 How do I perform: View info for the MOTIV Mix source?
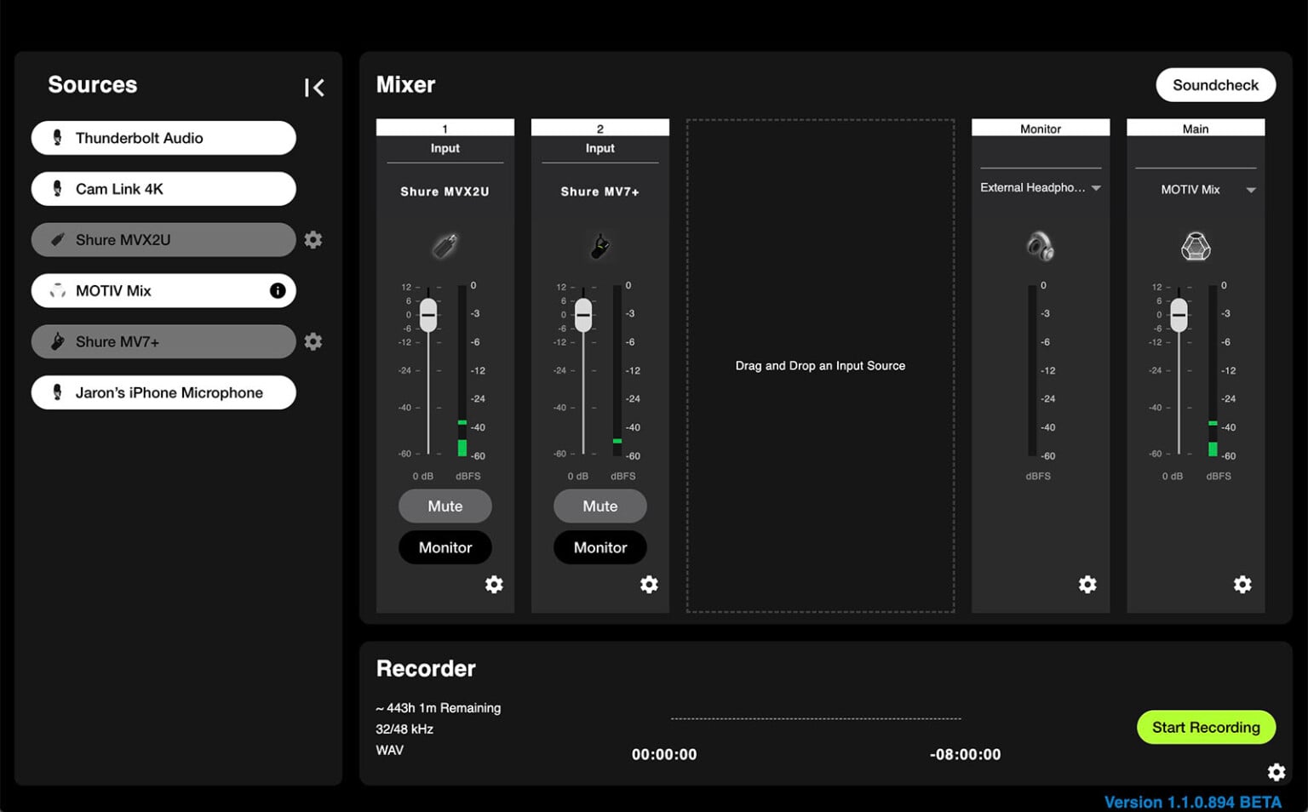[277, 290]
